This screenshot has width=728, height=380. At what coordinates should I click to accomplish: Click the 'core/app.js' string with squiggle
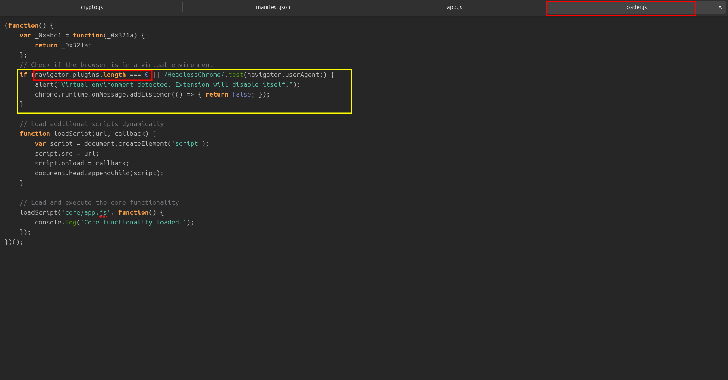[x=86, y=213]
